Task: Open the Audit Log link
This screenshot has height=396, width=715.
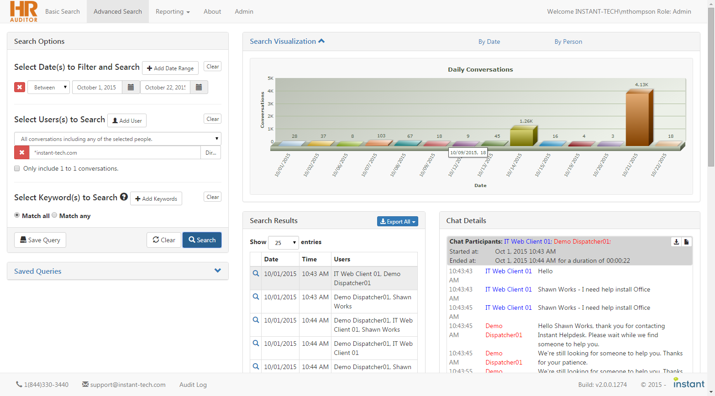Action: [193, 385]
